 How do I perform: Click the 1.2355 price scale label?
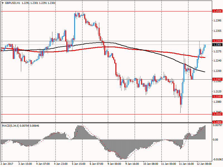point(217,31)
